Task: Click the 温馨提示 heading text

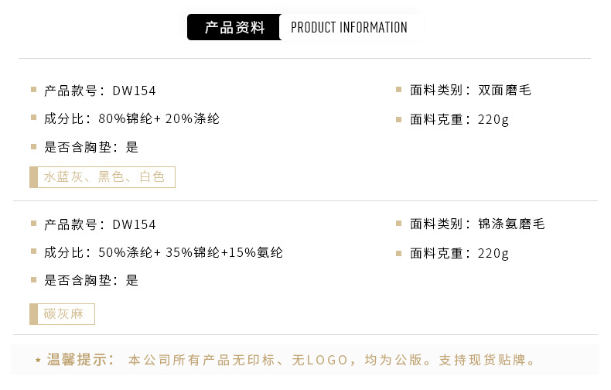Action: pyautogui.click(x=80, y=360)
